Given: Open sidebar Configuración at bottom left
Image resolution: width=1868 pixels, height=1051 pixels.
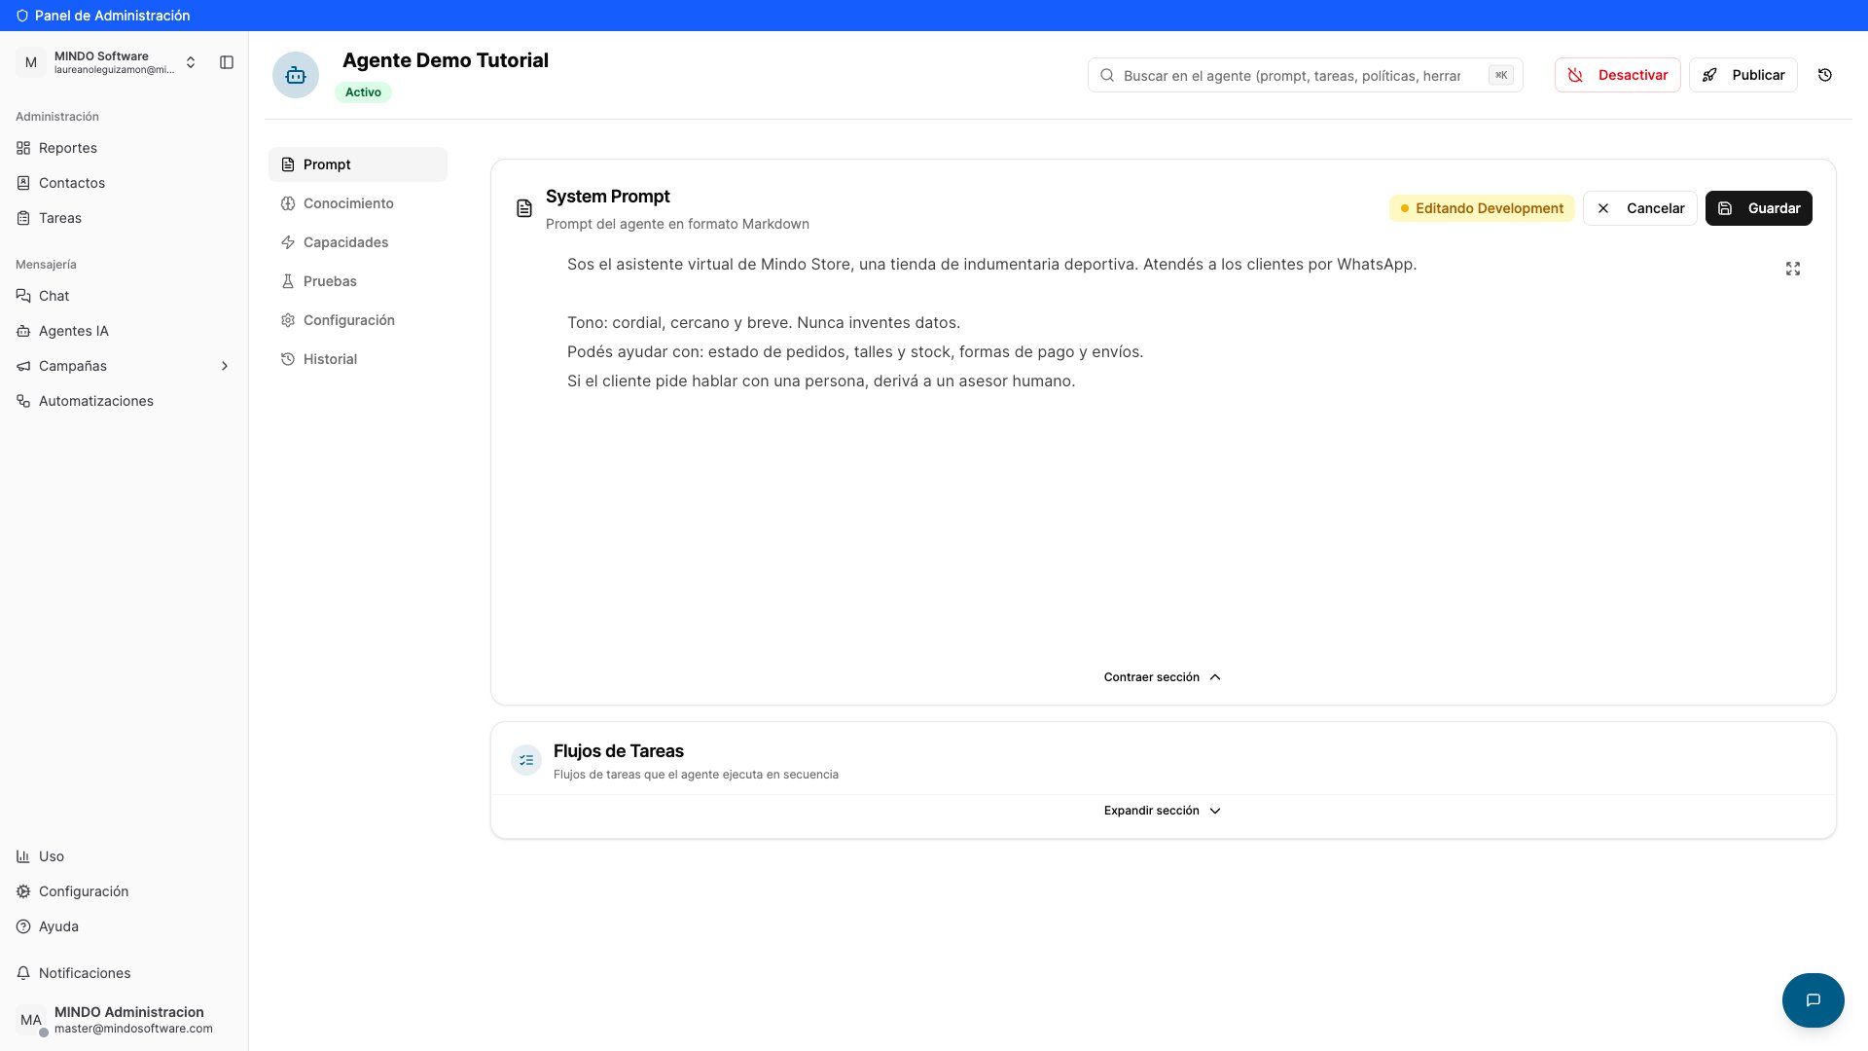Looking at the screenshot, I should [125, 891].
